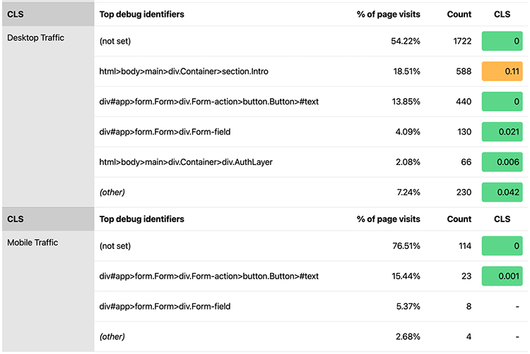The width and height of the screenshot is (530, 354).
Task: Click the Count column header in desktop table
Action: pos(459,14)
